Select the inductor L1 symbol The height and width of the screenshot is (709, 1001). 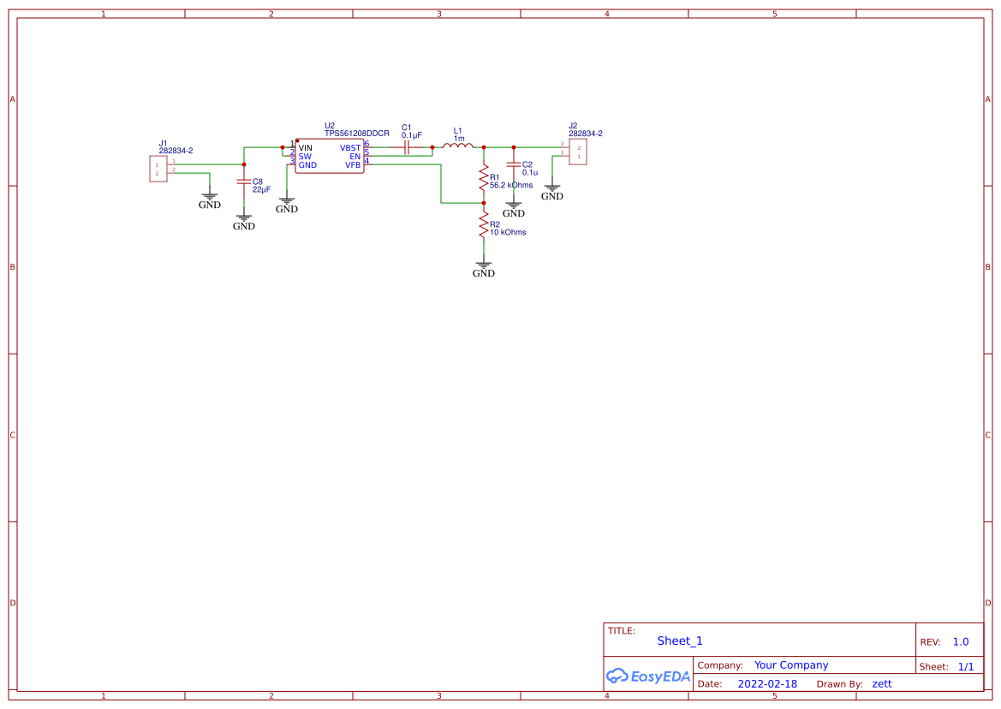click(458, 146)
